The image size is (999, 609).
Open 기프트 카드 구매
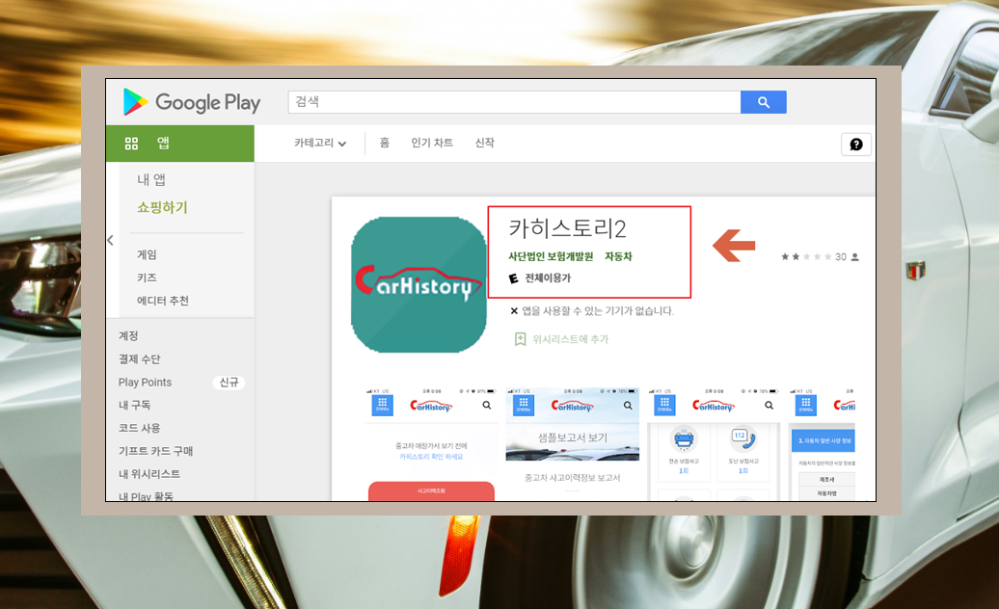[155, 451]
